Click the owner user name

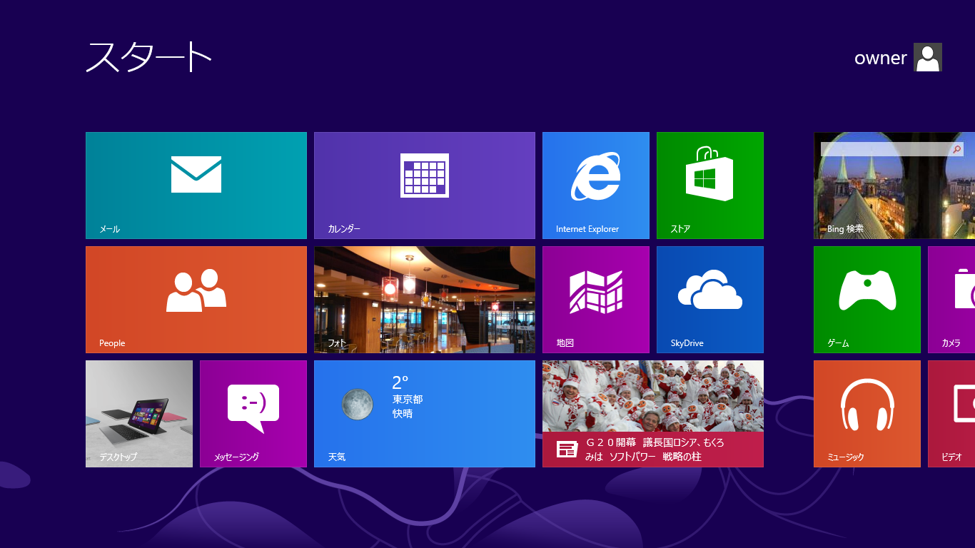[881, 59]
